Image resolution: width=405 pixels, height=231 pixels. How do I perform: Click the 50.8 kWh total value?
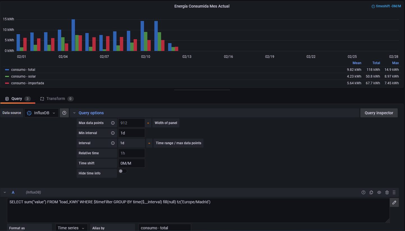373,76
